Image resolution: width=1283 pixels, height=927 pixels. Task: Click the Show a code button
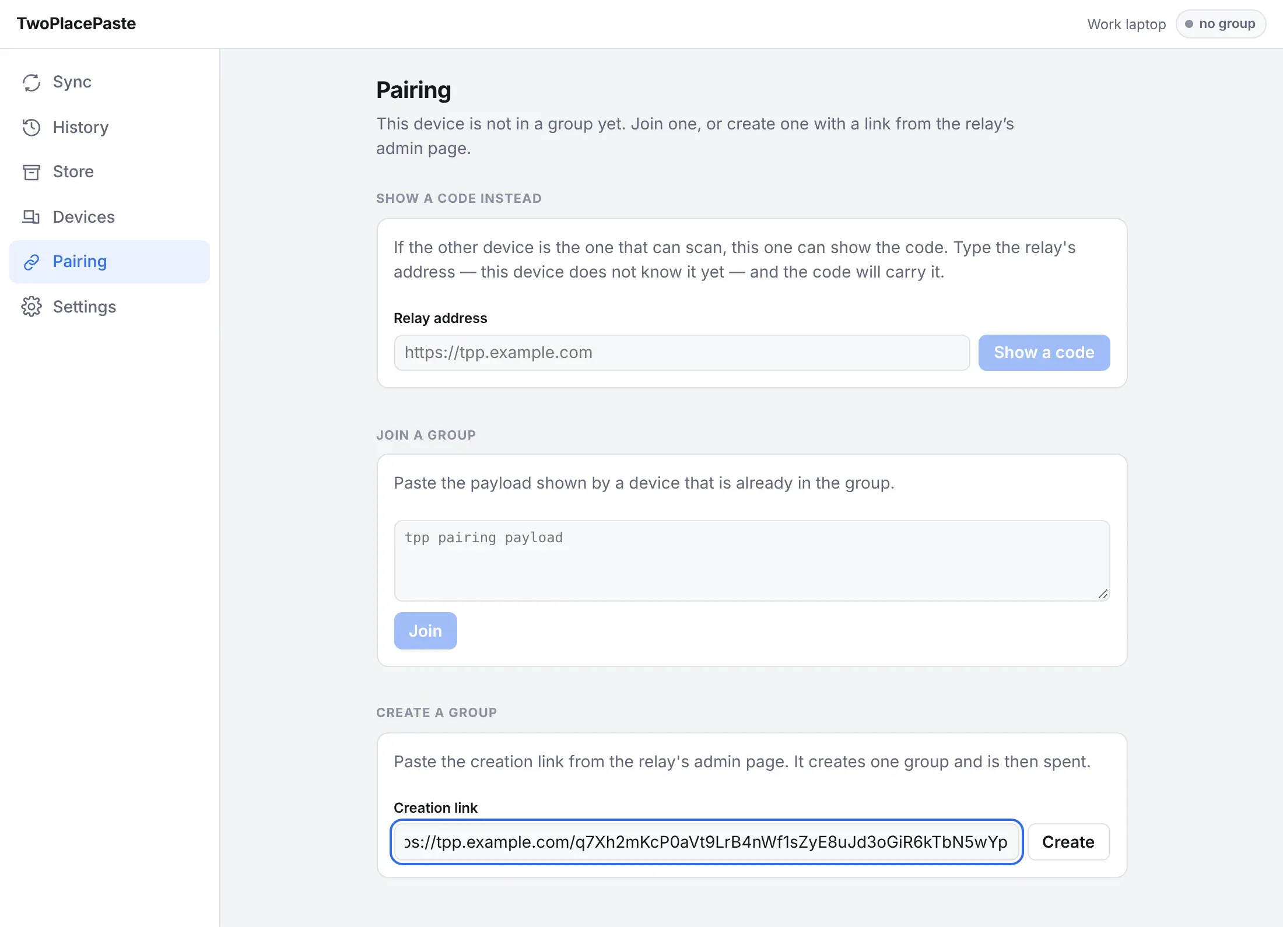tap(1044, 352)
